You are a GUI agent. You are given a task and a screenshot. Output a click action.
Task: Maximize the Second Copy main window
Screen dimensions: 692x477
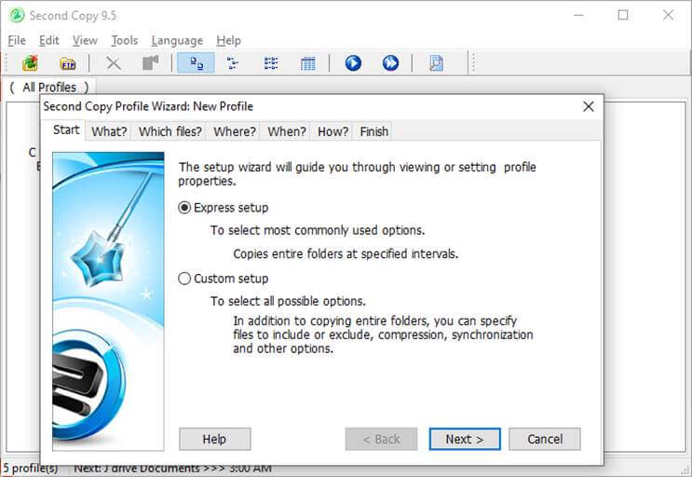coord(623,15)
